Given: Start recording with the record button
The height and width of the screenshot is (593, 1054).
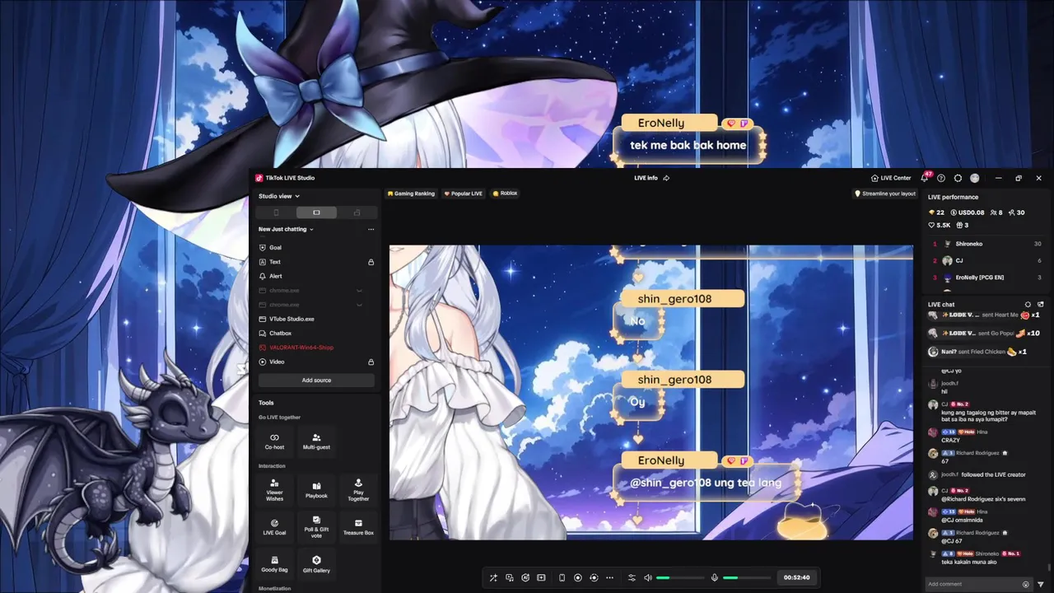Looking at the screenshot, I should (578, 577).
